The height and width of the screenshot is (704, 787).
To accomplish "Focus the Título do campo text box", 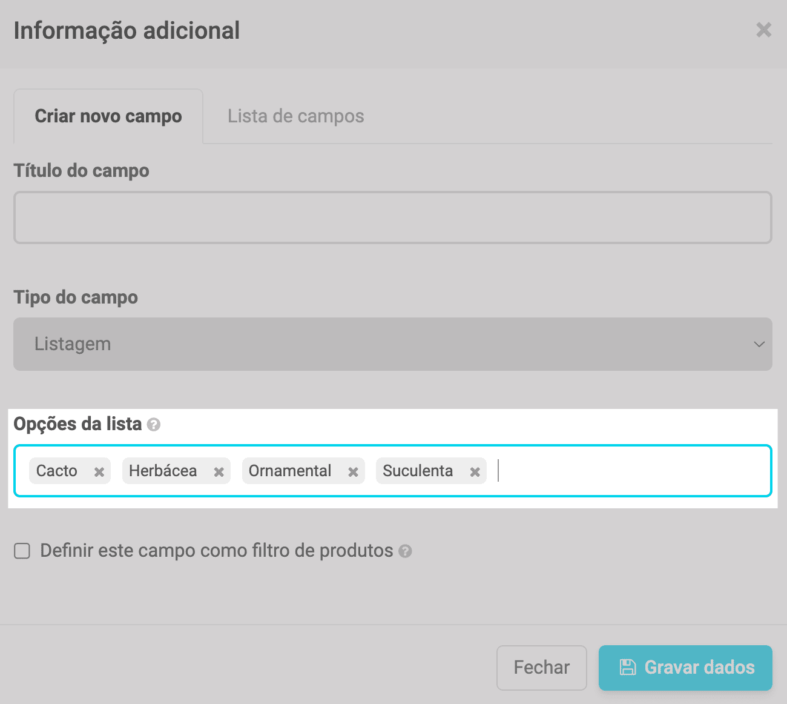I will coord(392,218).
